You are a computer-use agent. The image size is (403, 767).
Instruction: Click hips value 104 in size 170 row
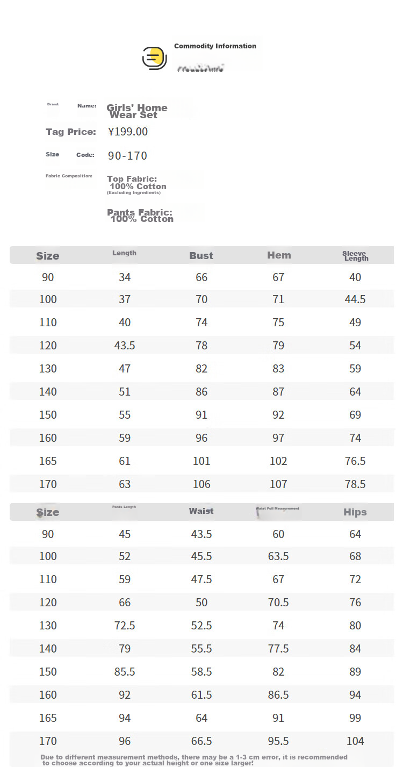pyautogui.click(x=355, y=741)
